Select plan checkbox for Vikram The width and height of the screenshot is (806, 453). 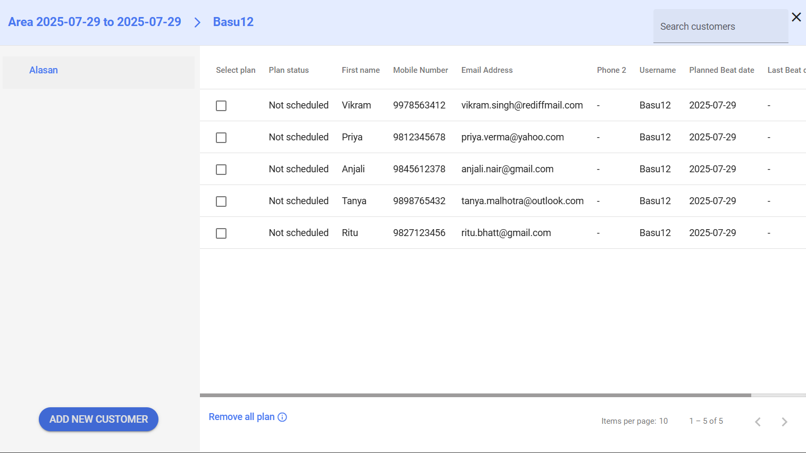tap(221, 106)
